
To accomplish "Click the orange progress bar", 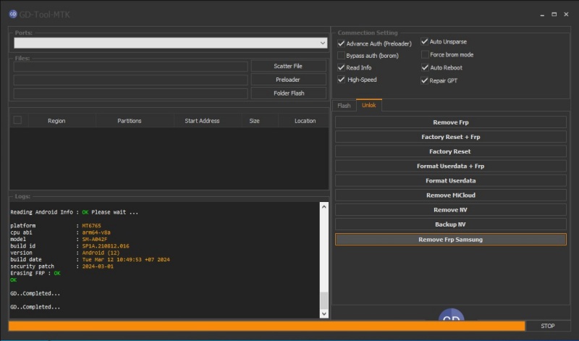I will pos(266,326).
